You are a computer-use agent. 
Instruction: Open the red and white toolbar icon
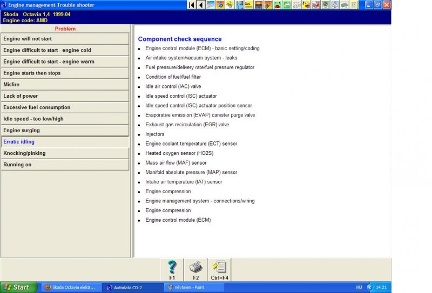coord(316,5)
